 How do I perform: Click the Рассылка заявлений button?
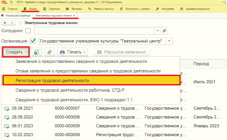coord(122,52)
